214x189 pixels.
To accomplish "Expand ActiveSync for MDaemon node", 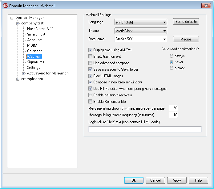I will 23,73.
